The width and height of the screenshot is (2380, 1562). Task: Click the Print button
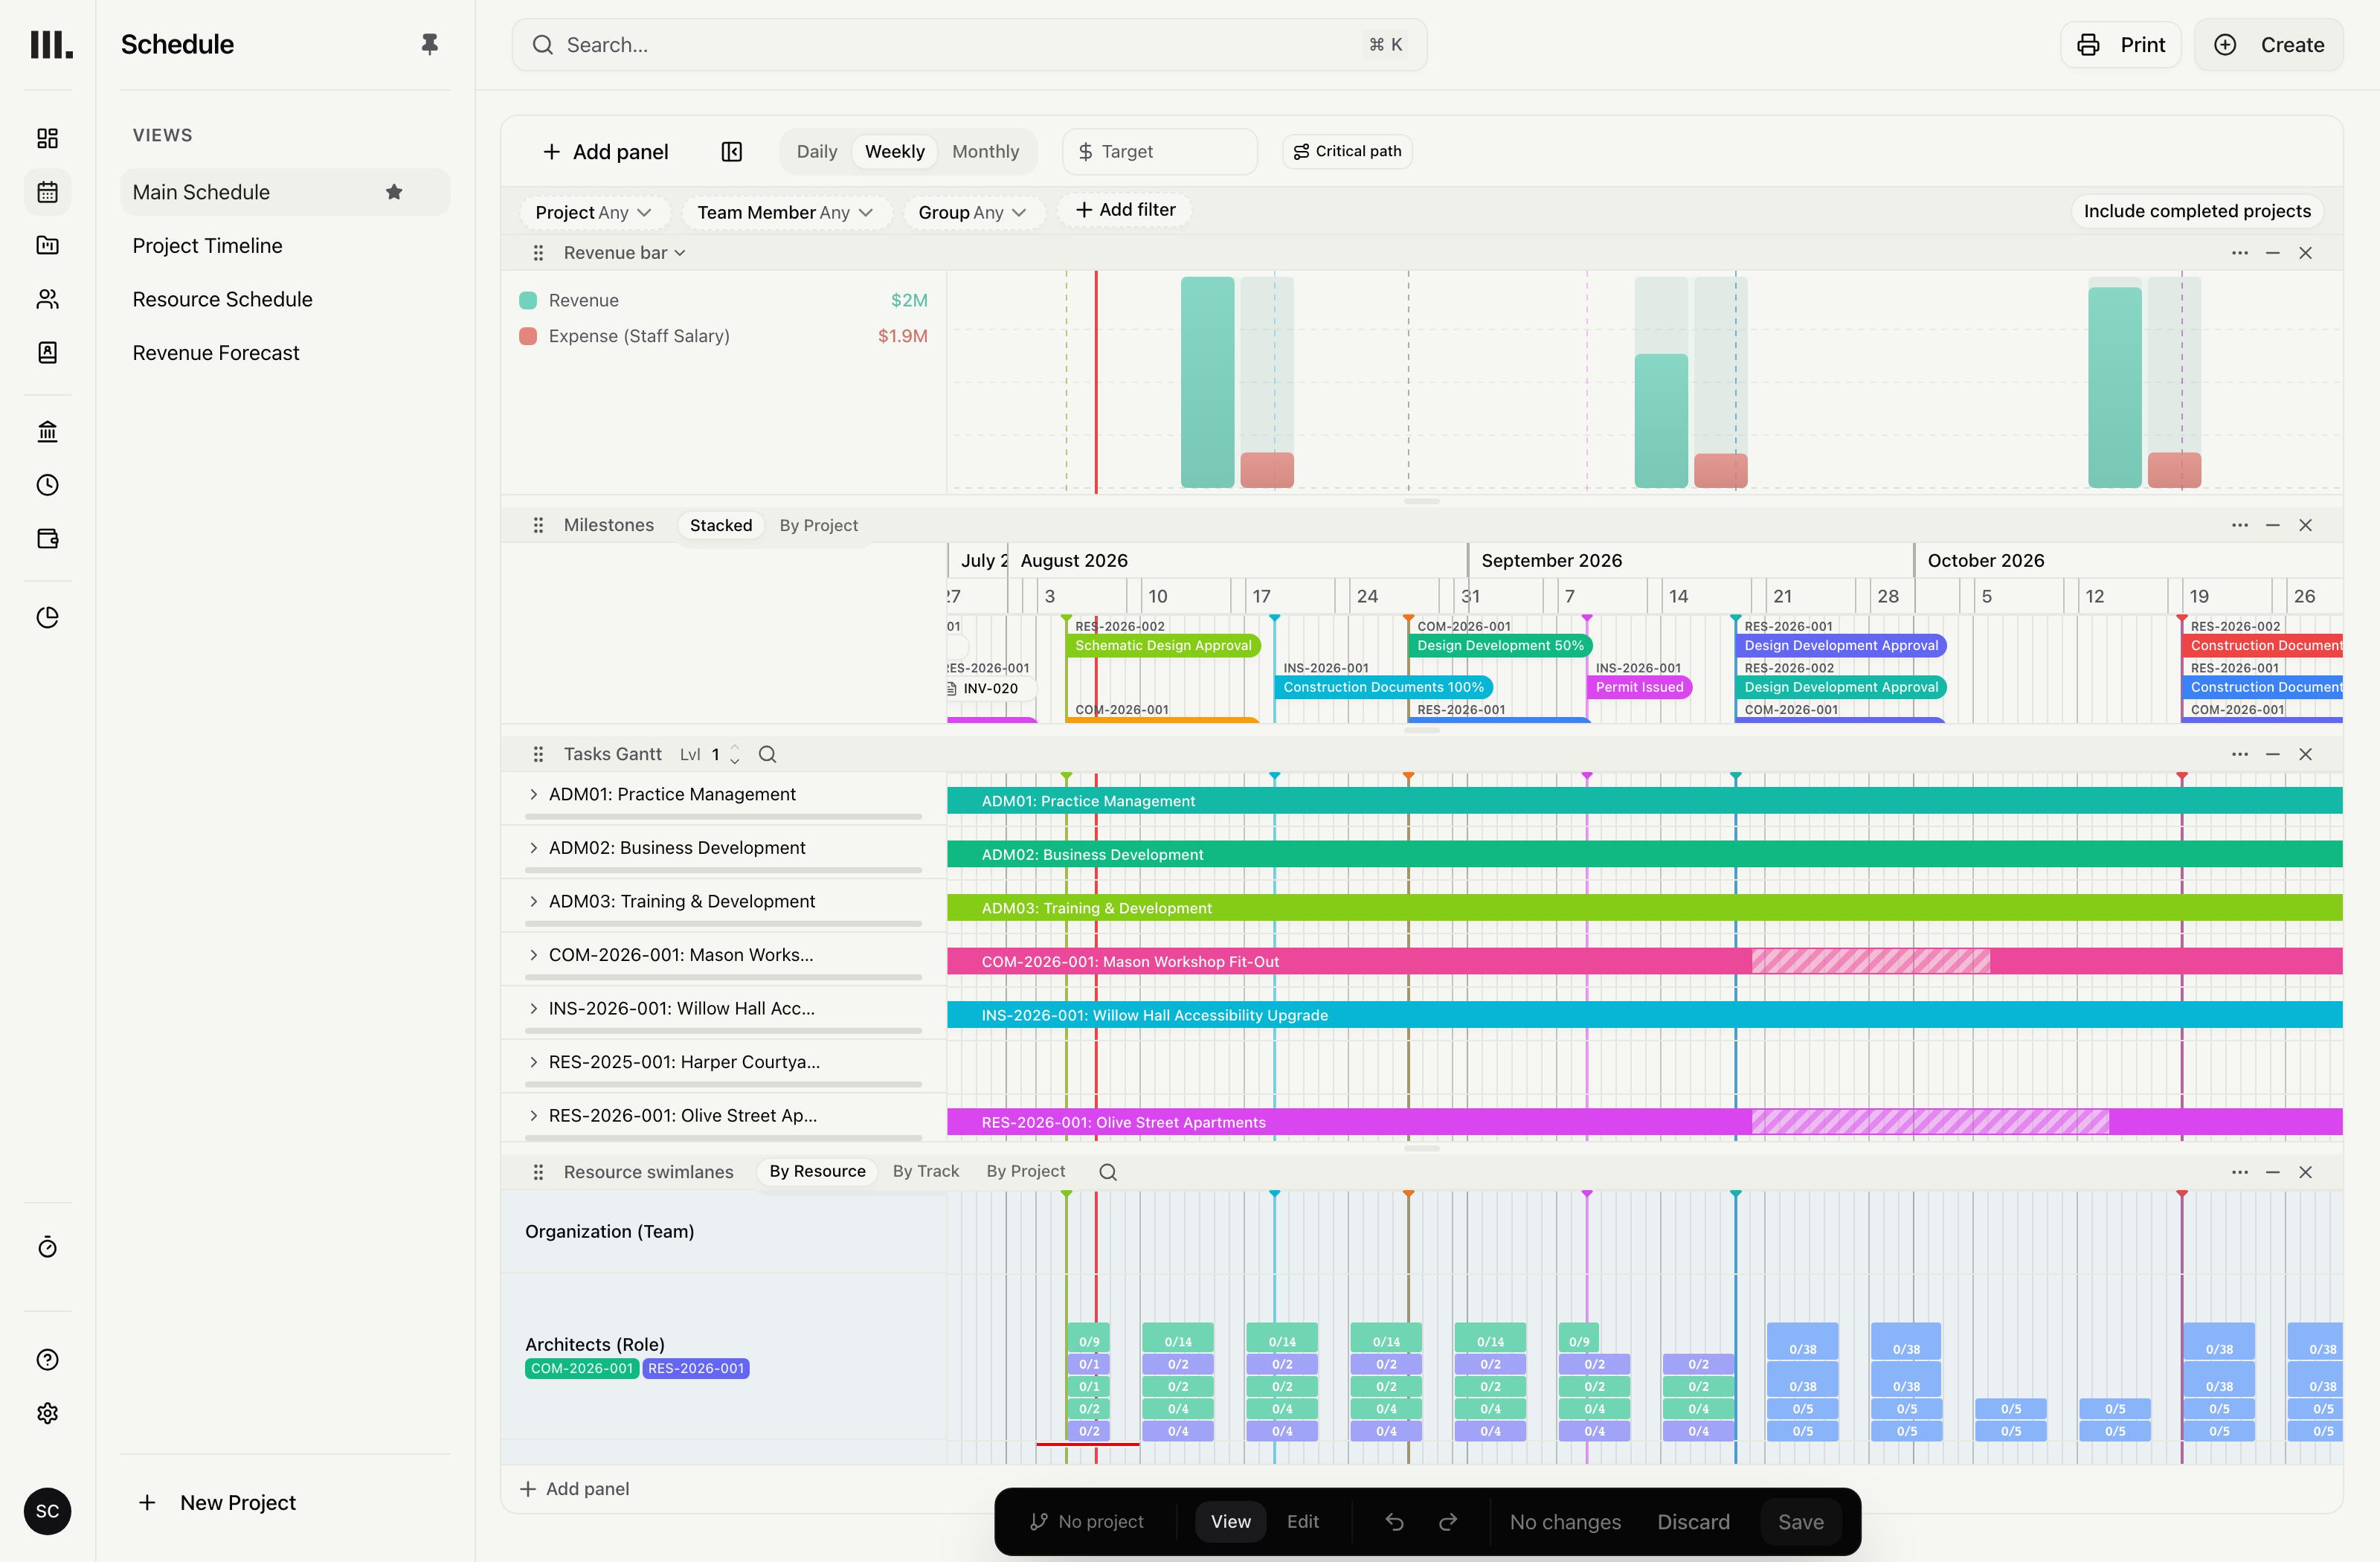coord(2120,45)
